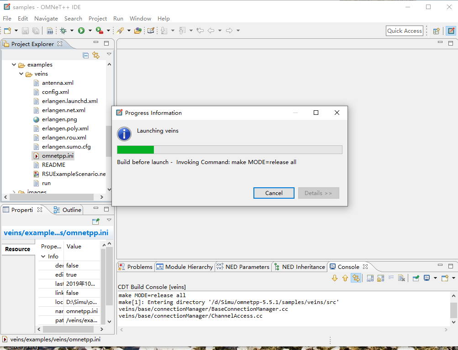Click the Display Selected Console monitor icon
This screenshot has width=458, height=350.
(x=427, y=278)
